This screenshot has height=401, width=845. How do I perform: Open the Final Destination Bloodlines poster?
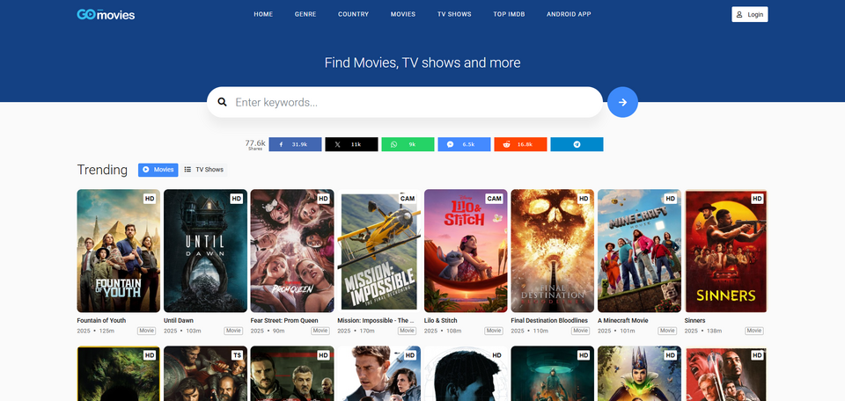[553, 251]
